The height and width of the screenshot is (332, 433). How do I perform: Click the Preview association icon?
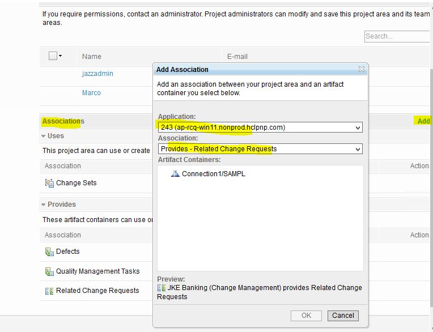162,288
